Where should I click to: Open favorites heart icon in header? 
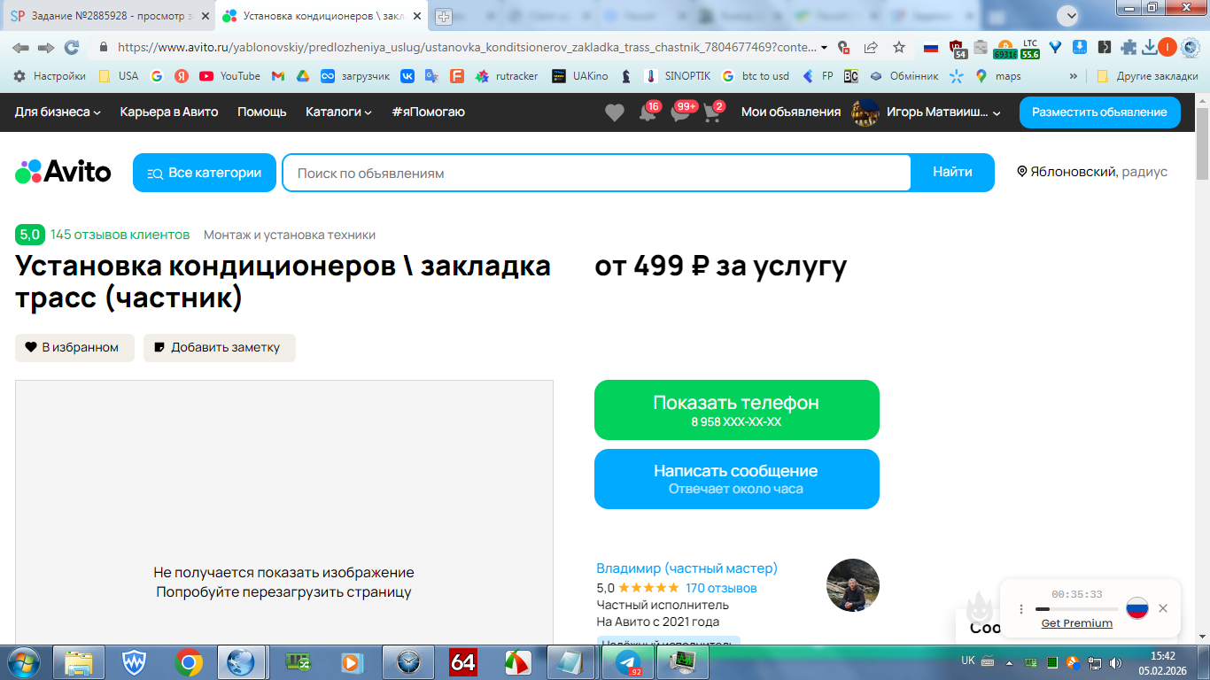pos(615,112)
